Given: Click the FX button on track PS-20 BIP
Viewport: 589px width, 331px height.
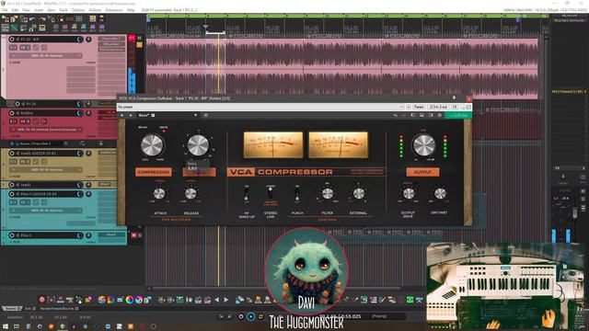Looking at the screenshot, I should (25, 48).
